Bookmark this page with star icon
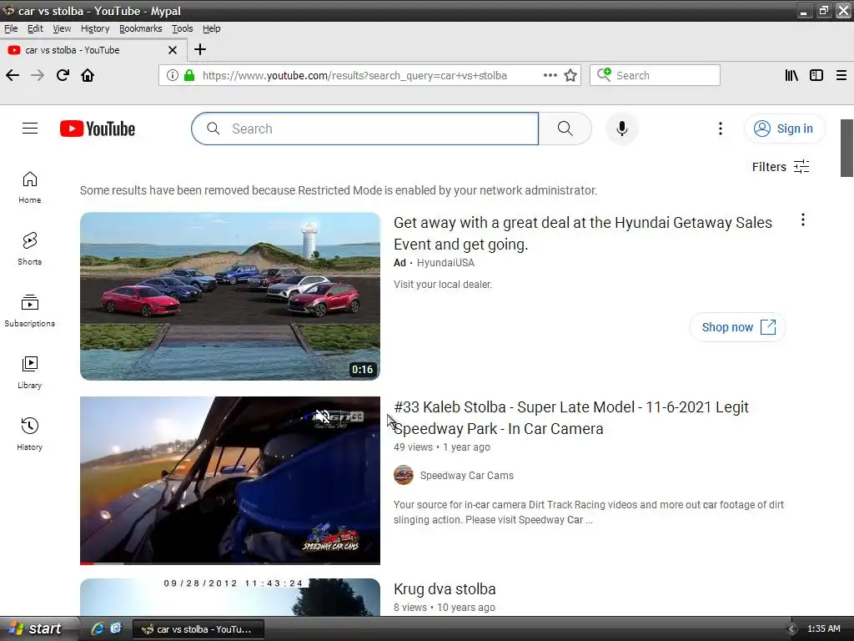 tap(570, 75)
